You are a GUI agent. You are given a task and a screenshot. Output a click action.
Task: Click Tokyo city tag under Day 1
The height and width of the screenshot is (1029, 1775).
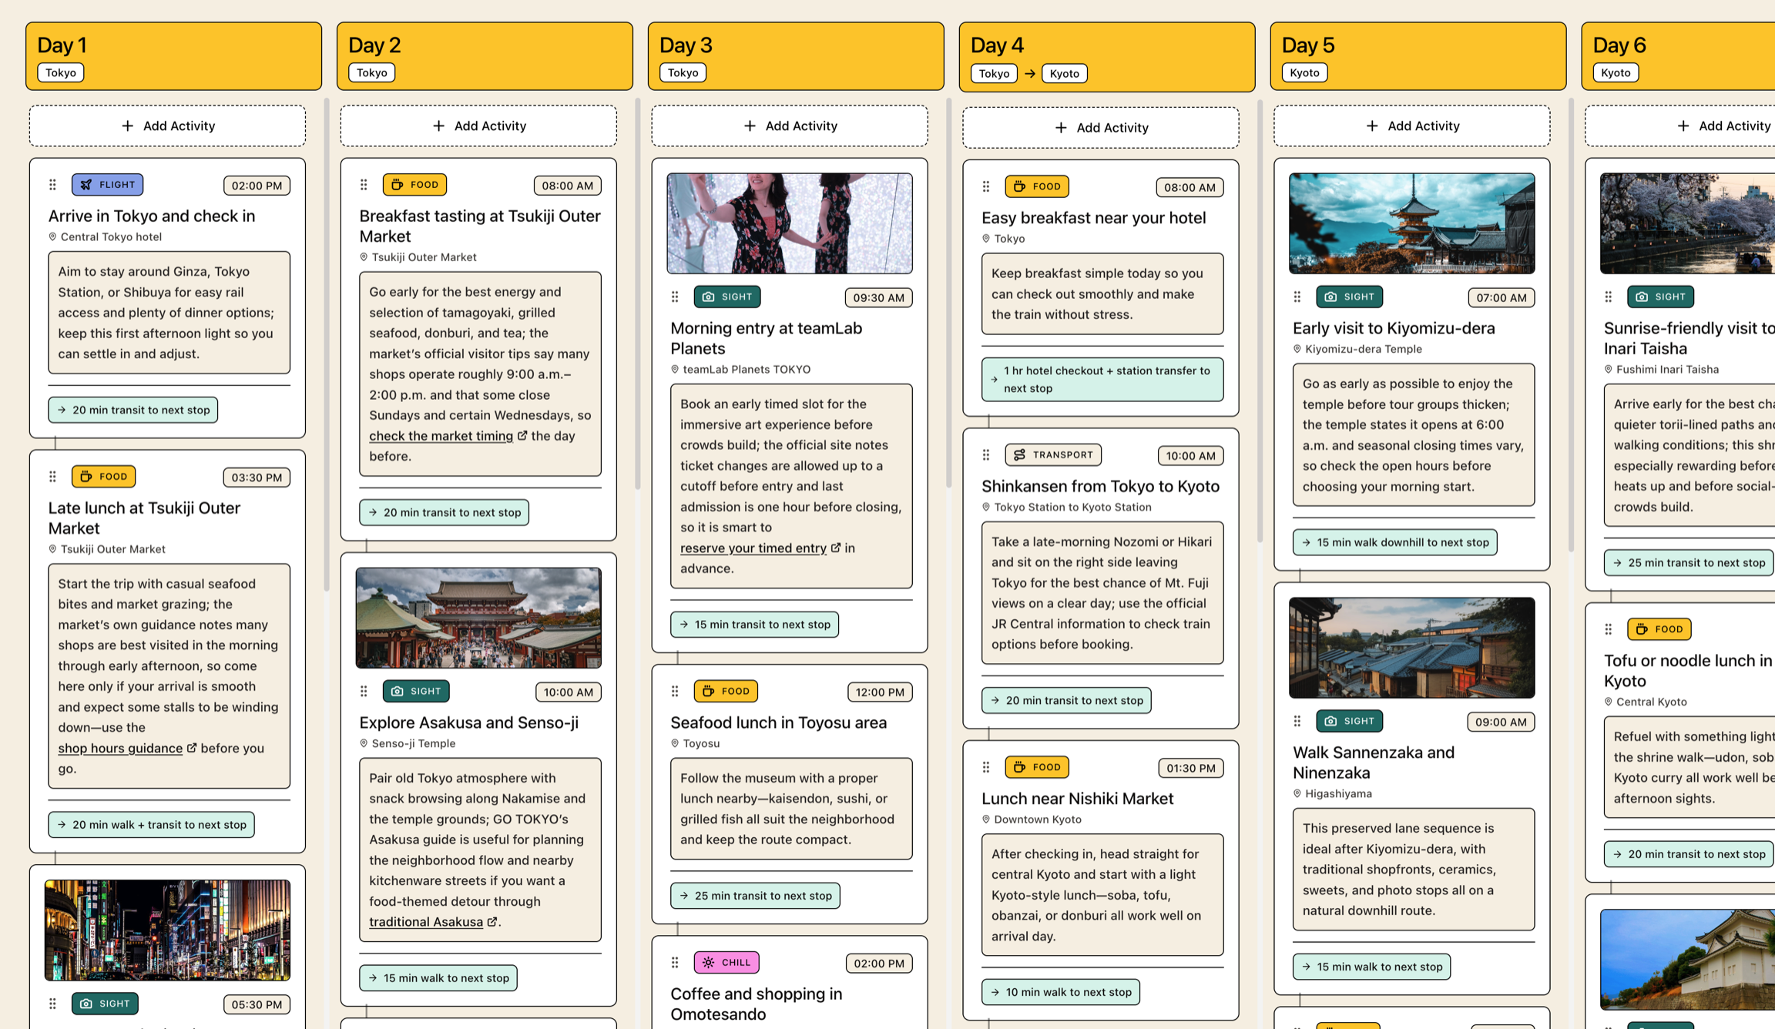61,72
